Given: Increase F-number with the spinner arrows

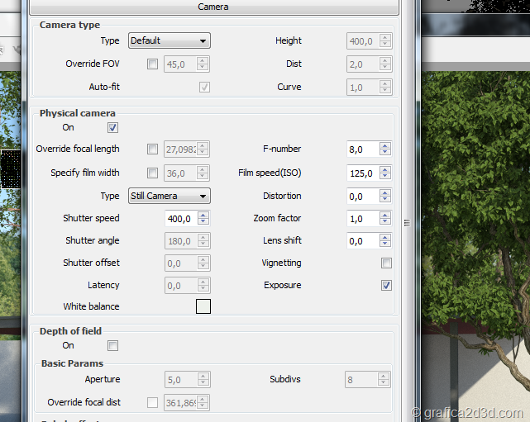Looking at the screenshot, I should (x=385, y=146).
